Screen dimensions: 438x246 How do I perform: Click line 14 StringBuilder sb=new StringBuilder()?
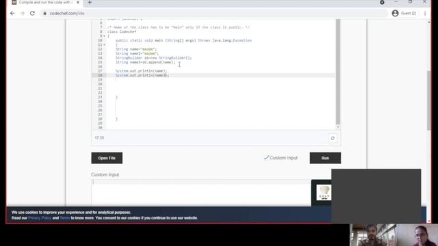(x=153, y=57)
